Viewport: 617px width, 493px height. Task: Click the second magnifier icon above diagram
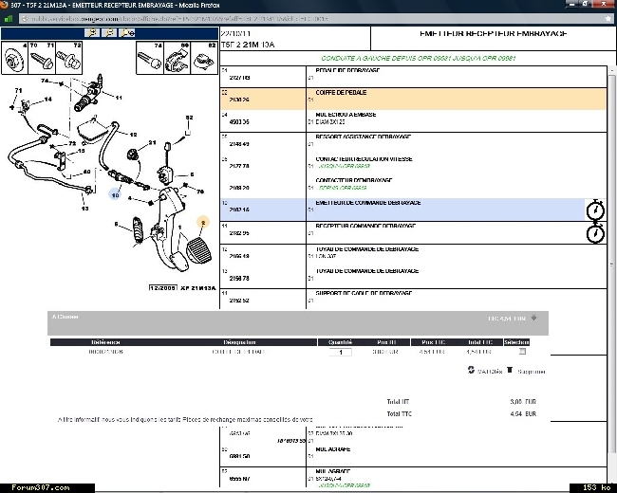pyautogui.click(x=110, y=32)
